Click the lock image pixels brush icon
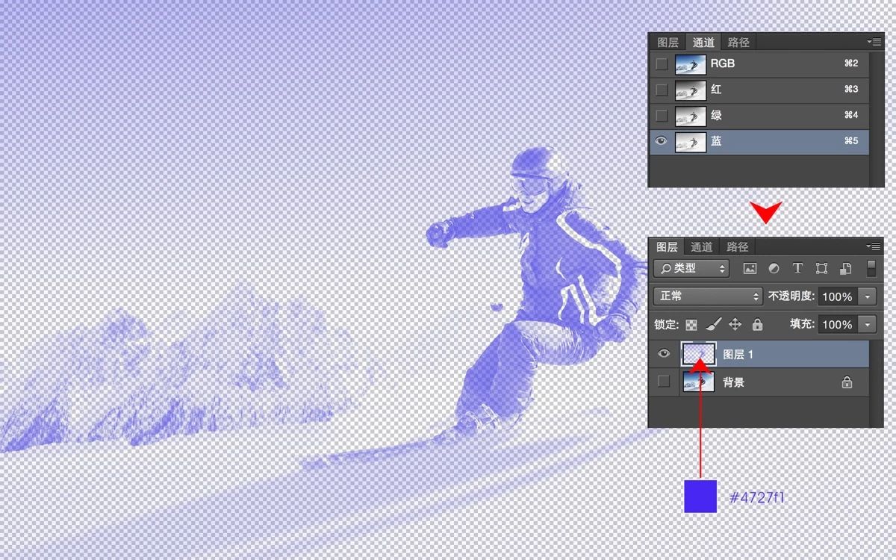This screenshot has height=560, width=896. click(x=713, y=325)
